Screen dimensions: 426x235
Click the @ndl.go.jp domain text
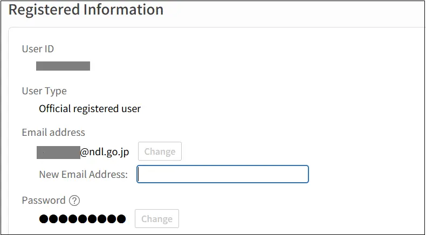pyautogui.click(x=105, y=153)
